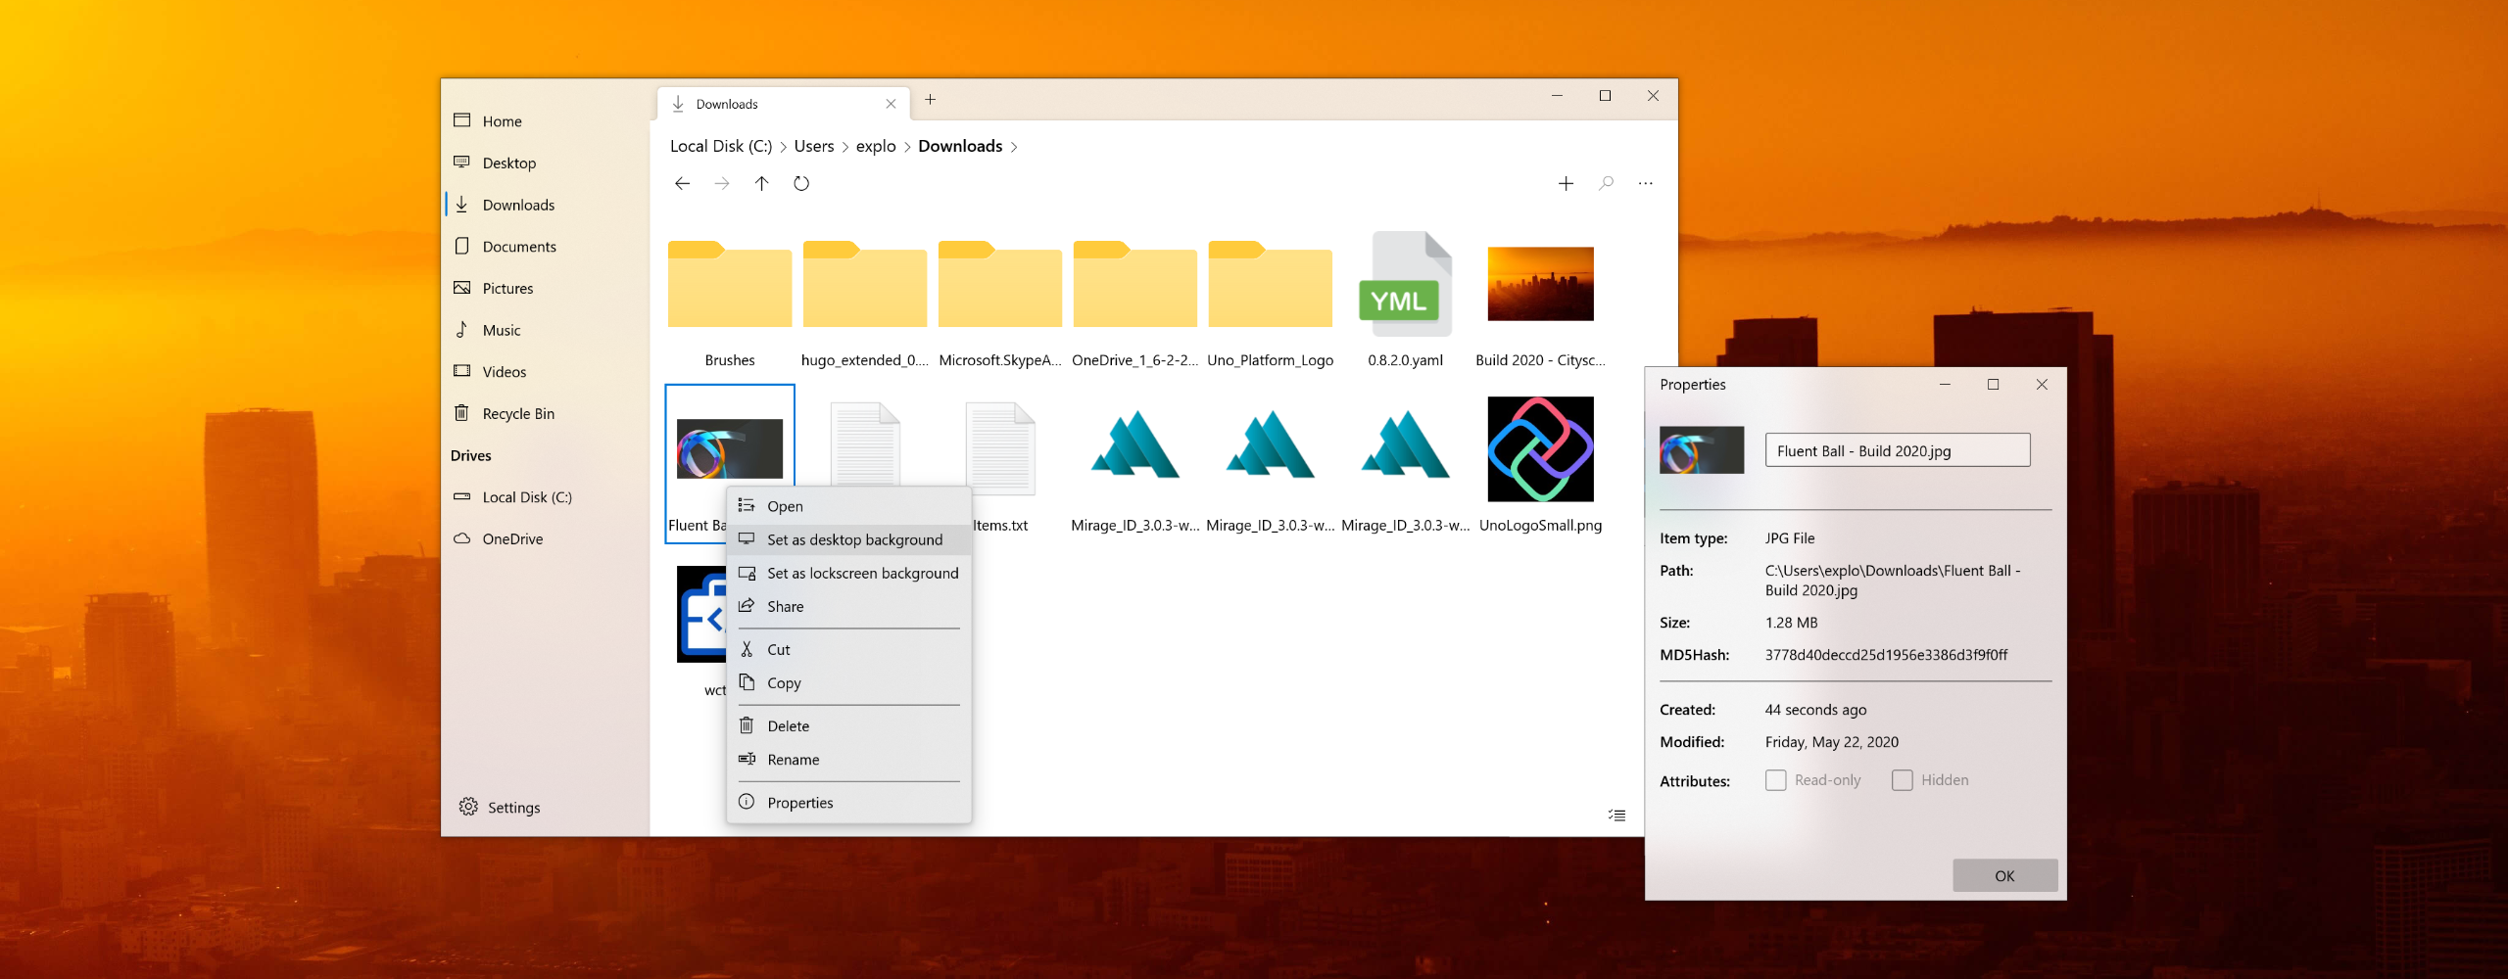Click the forward navigation arrow
This screenshot has width=2508, height=979.
pyautogui.click(x=722, y=183)
